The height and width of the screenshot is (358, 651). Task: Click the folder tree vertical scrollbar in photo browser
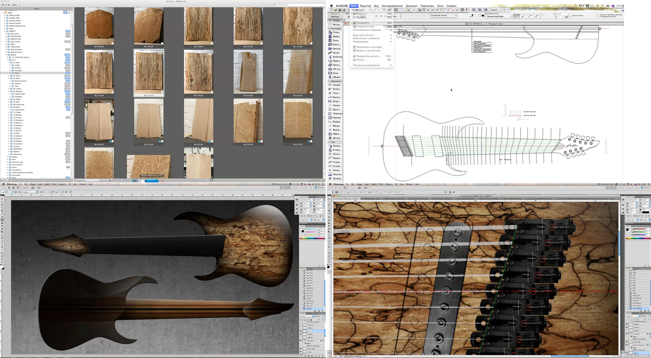(72, 69)
